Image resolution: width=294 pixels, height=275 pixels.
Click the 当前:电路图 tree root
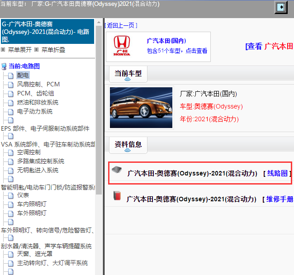point(24,66)
